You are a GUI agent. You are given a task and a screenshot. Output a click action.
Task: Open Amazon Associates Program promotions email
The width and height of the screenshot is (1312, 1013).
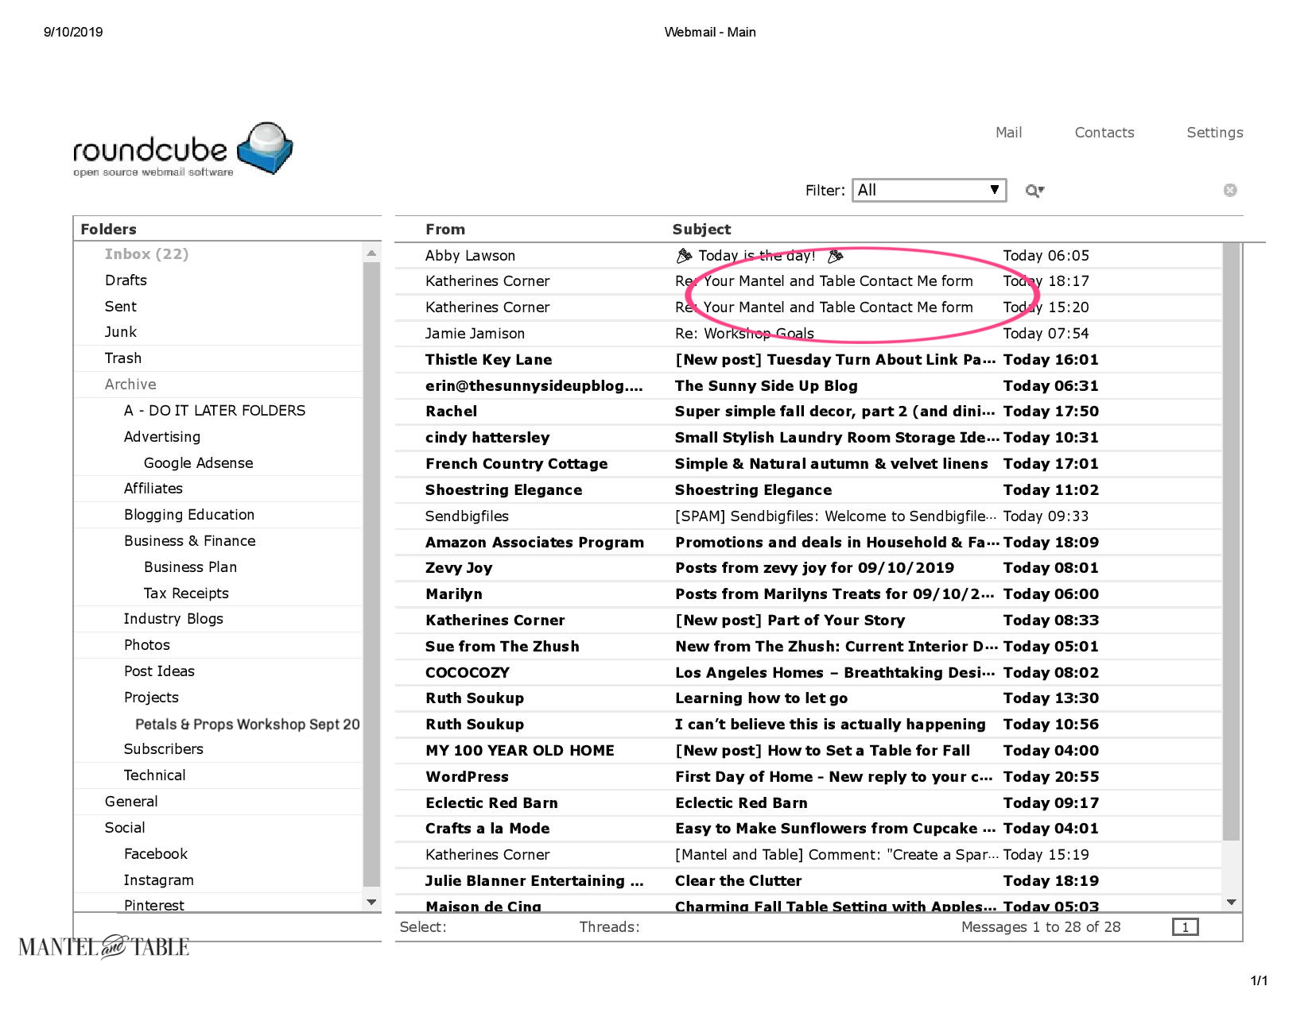coord(808,543)
